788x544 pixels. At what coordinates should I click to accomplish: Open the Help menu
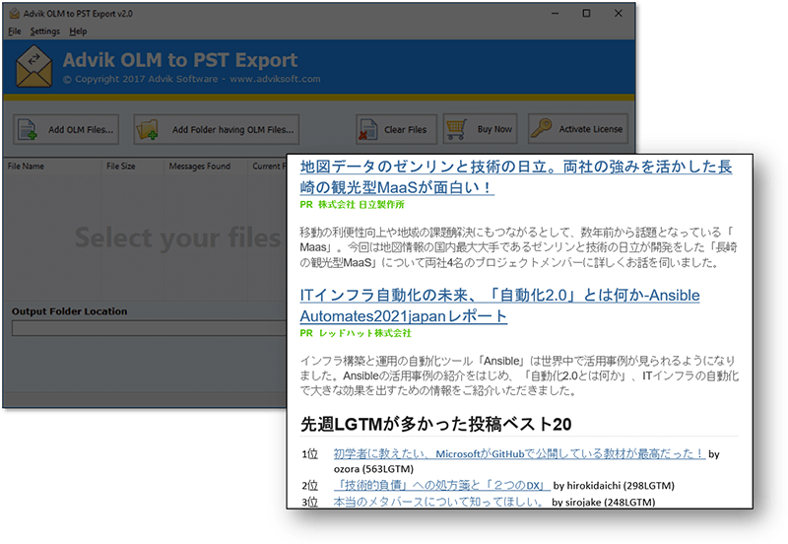pyautogui.click(x=78, y=32)
